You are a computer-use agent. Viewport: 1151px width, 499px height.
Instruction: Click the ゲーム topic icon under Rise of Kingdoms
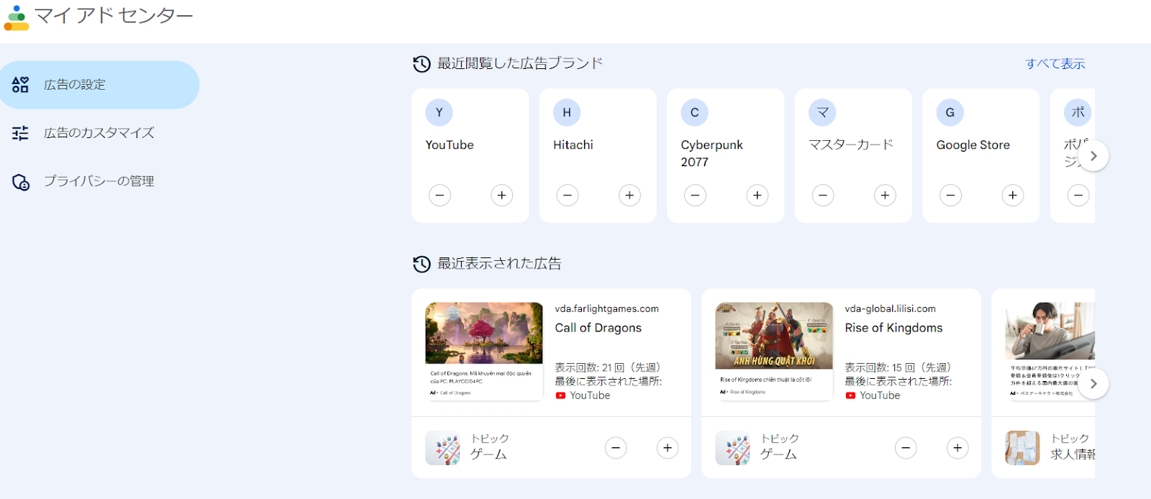click(x=732, y=448)
